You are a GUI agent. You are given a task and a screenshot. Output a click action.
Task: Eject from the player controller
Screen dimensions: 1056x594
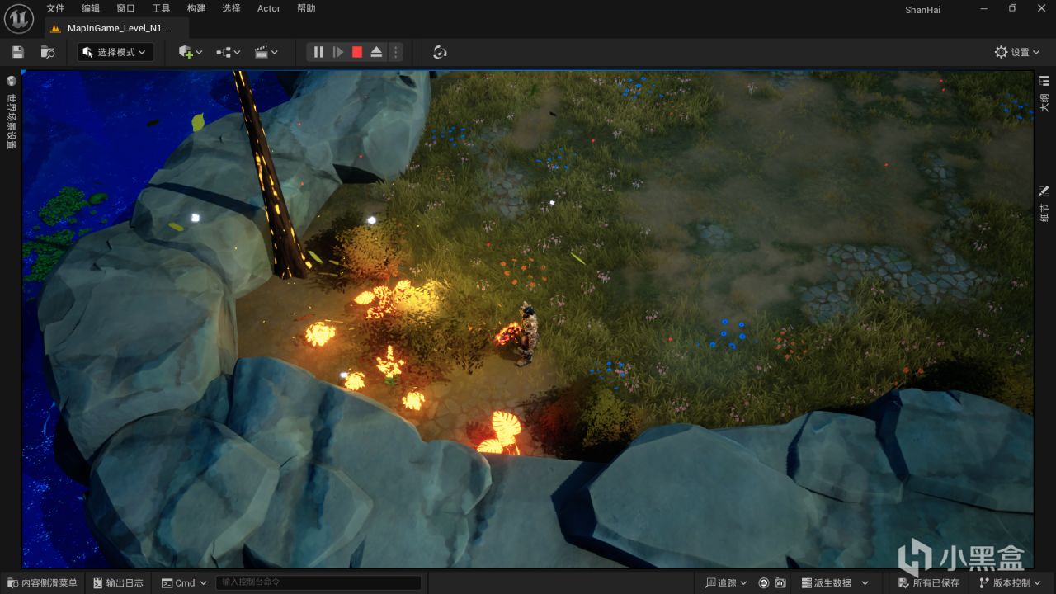click(376, 52)
